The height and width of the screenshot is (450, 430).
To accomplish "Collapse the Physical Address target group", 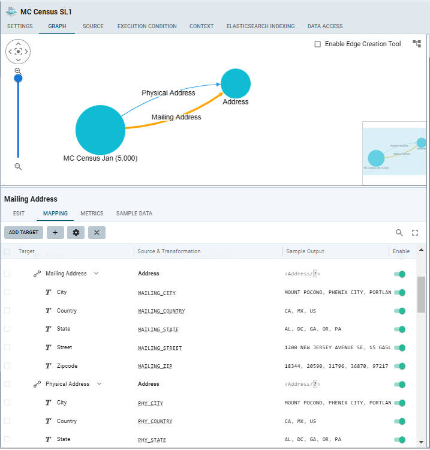I will tap(100, 384).
